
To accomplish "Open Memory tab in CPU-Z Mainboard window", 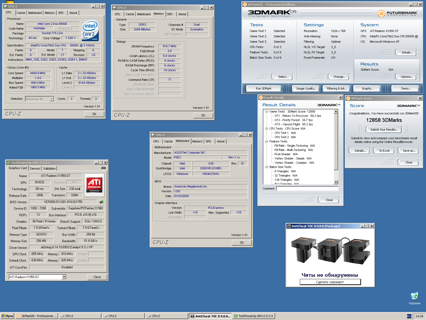I will [x=197, y=141].
